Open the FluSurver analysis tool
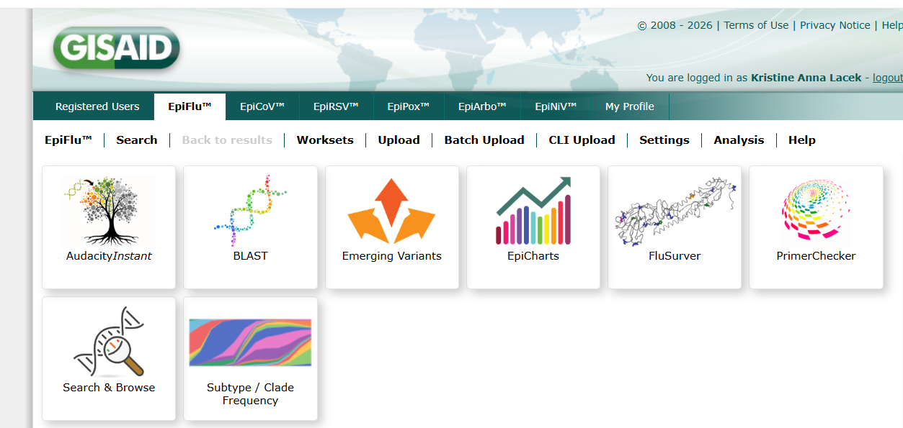The image size is (903, 428). click(674, 227)
